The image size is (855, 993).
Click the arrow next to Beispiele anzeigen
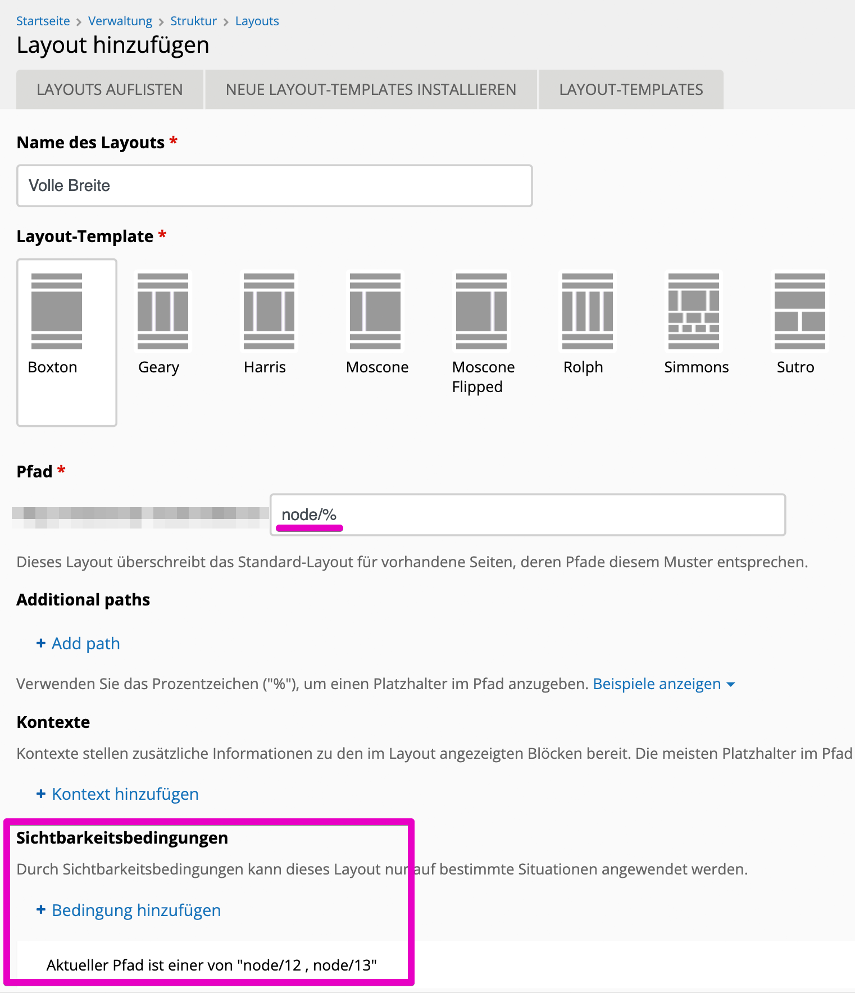[x=730, y=685]
